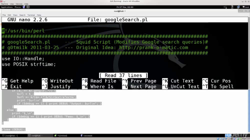The width and height of the screenshot is (250, 140).
Task: Click line 'use POSIX strftime;'
Action: 29,64
